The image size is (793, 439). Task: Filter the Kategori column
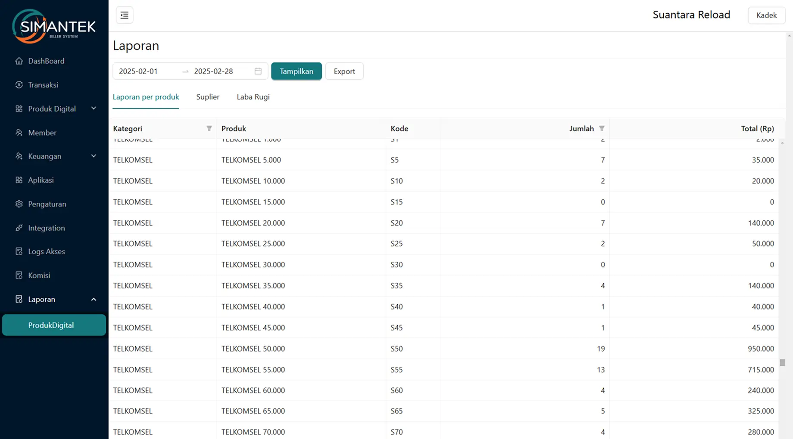coord(209,128)
